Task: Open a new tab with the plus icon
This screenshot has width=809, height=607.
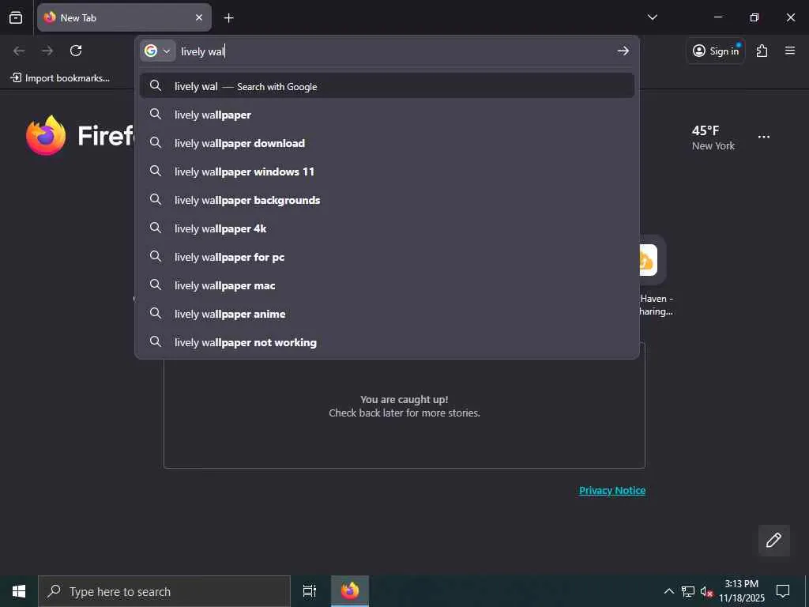Action: [228, 18]
